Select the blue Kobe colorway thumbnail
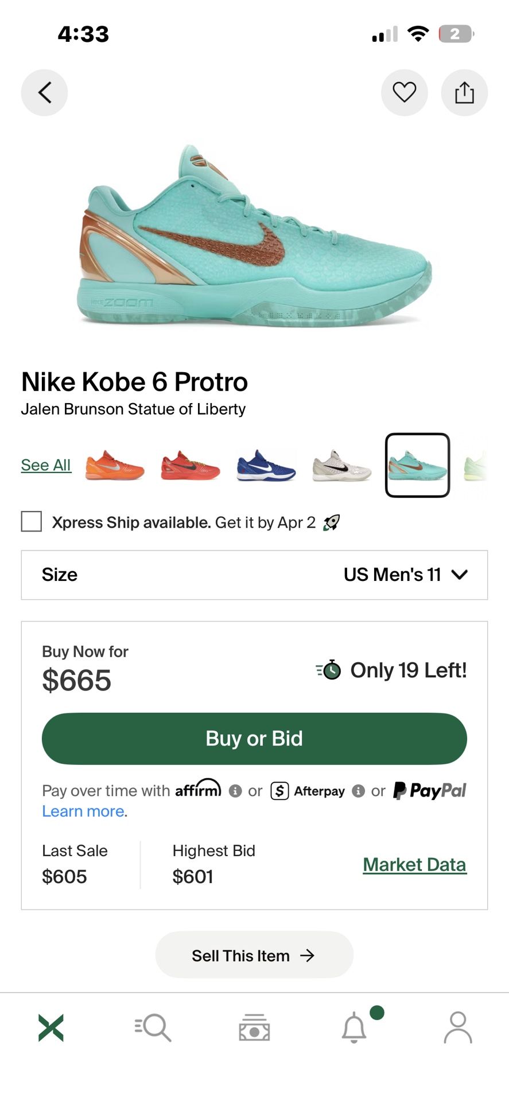509x1101 pixels. point(266,465)
